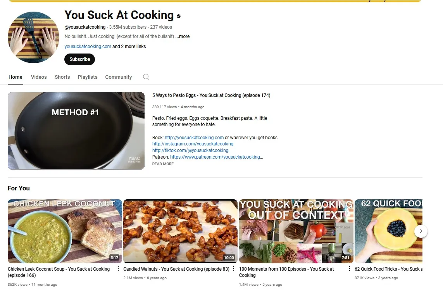This screenshot has height=292, width=443.
Task: Open the Community tab
Action: 118,77
